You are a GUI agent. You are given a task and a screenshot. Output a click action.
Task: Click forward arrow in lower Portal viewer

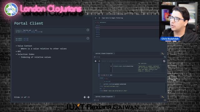tap(99, 61)
